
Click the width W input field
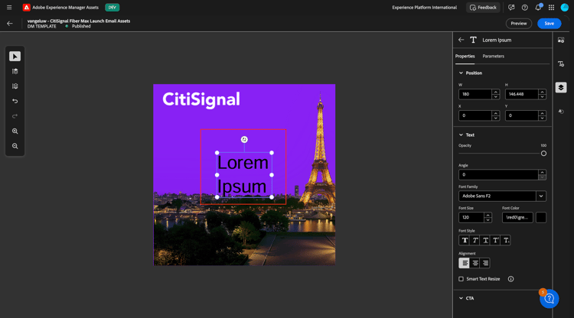(475, 94)
